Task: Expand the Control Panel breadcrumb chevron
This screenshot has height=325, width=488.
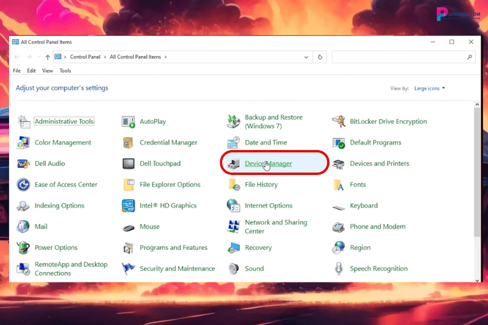Action: 106,57
